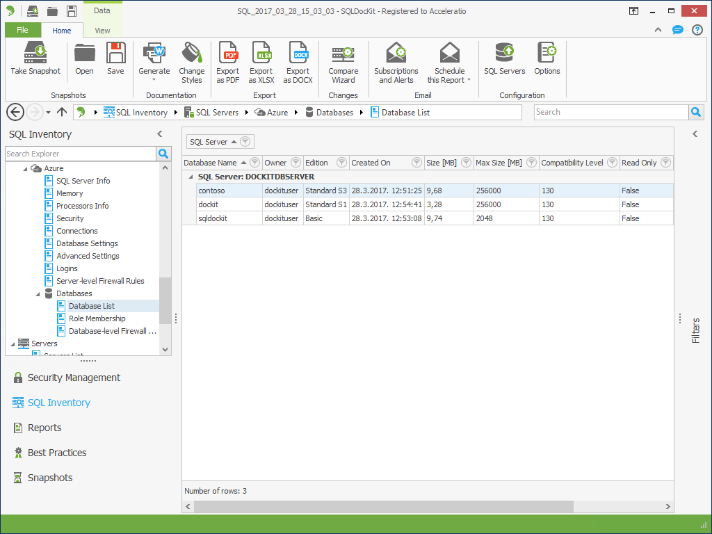Open filter for Compatibility Level column
This screenshot has width=712, height=534.
612,163
